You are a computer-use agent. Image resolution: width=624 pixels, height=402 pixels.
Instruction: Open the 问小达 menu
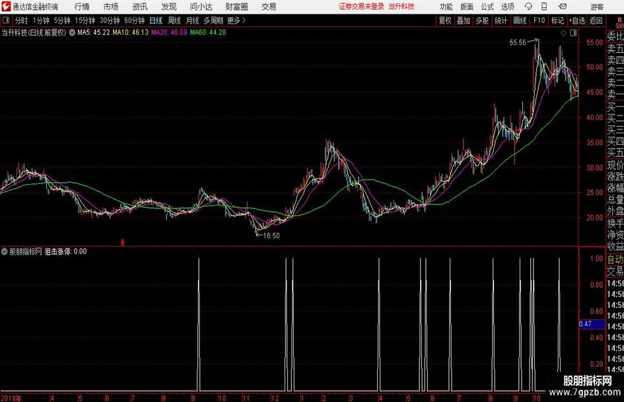coord(201,7)
